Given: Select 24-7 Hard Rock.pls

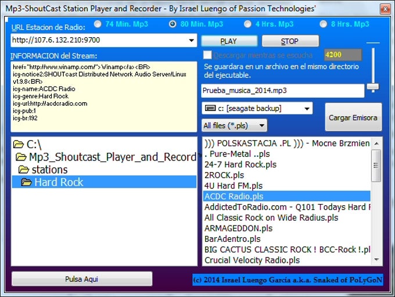Looking at the screenshot, I should (287, 164).
